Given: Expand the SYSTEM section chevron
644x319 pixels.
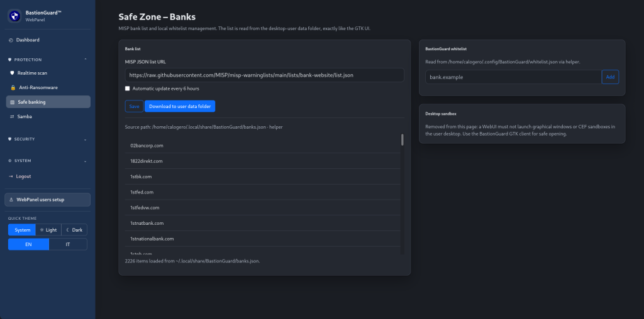Looking at the screenshot, I should click(x=86, y=161).
